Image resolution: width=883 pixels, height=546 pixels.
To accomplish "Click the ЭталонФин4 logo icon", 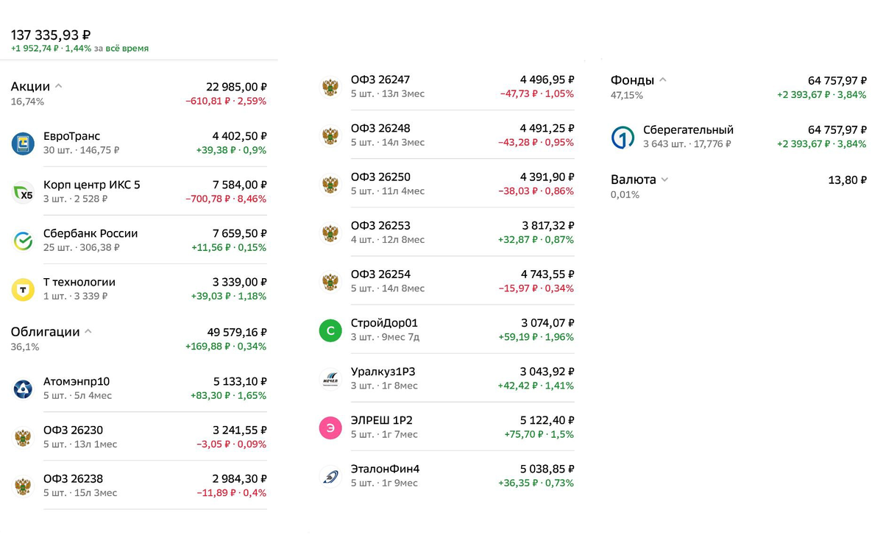I will coord(330,476).
